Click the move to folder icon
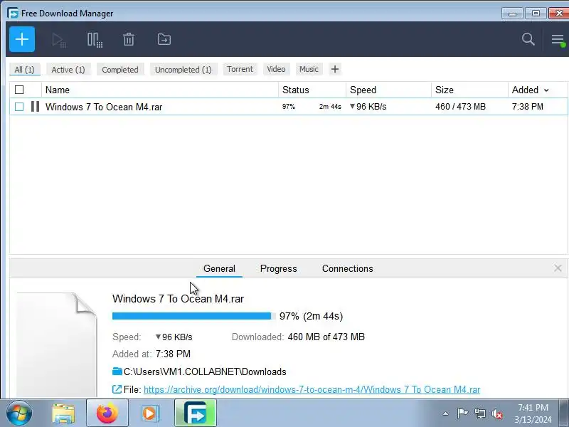The width and height of the screenshot is (569, 427). click(x=164, y=39)
